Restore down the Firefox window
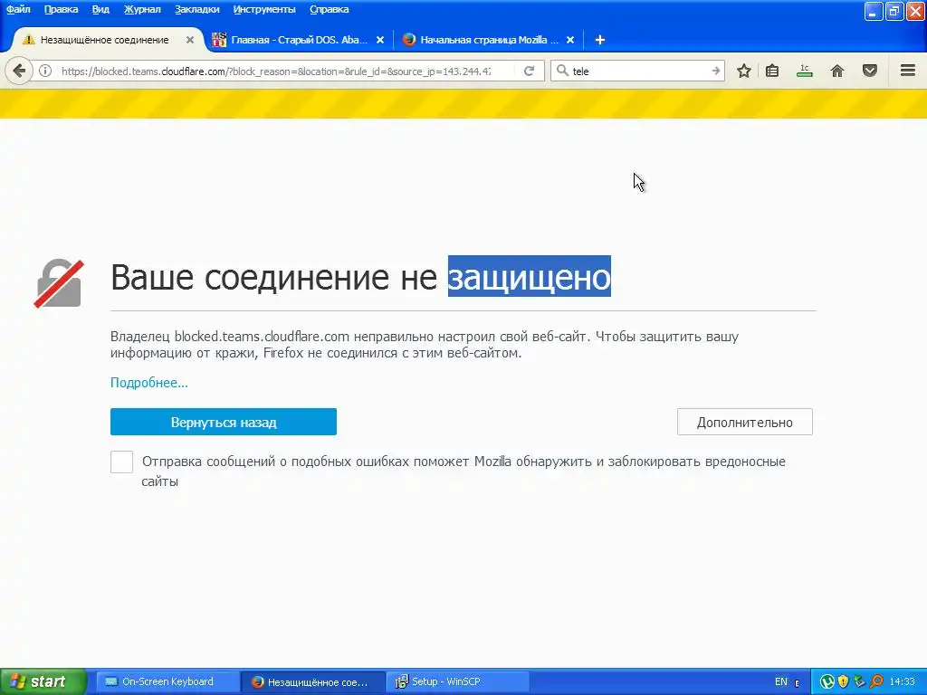 click(x=894, y=11)
